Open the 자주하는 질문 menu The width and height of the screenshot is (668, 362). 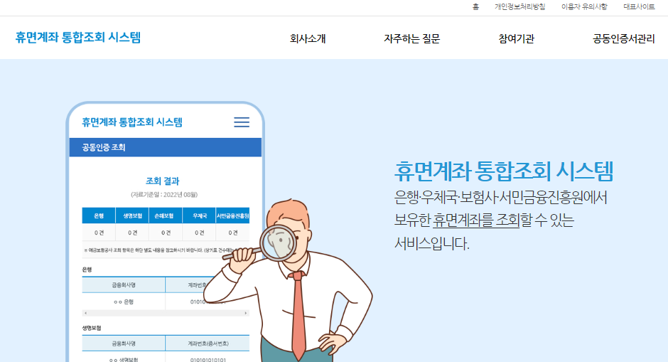[x=411, y=39]
